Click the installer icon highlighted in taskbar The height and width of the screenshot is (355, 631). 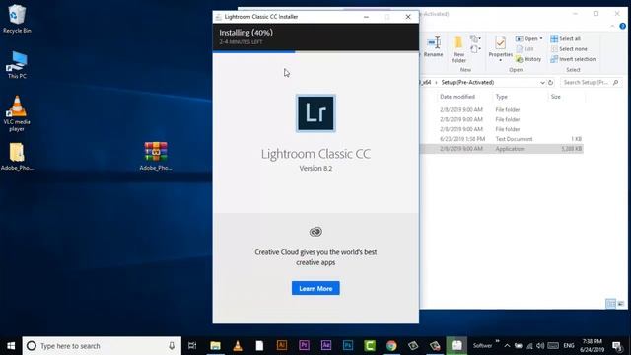[x=456, y=346]
